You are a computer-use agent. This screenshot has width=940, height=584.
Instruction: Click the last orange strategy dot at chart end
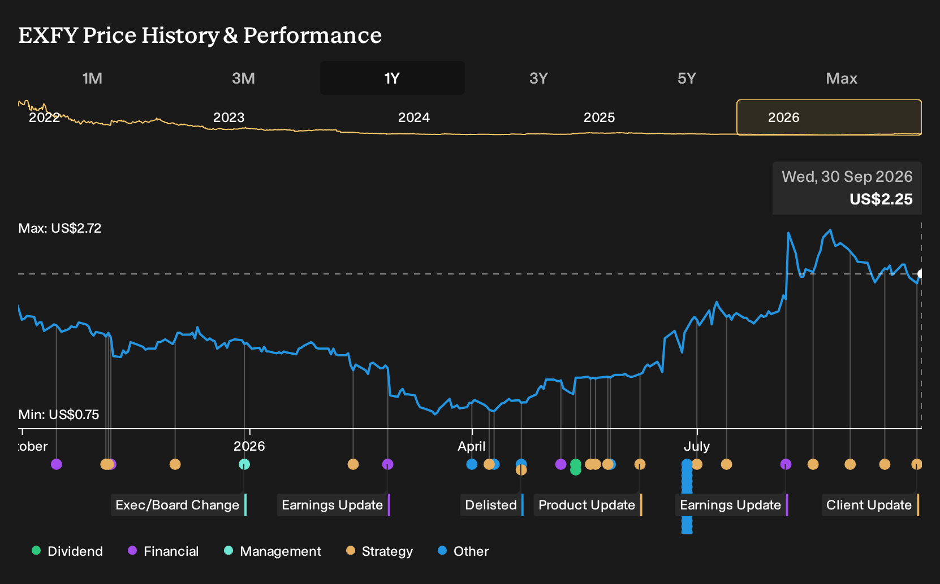coord(917,464)
